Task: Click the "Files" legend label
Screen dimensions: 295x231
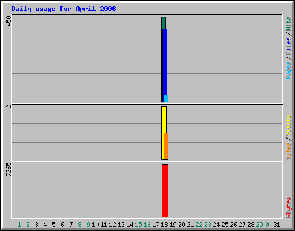Action: tap(288, 46)
